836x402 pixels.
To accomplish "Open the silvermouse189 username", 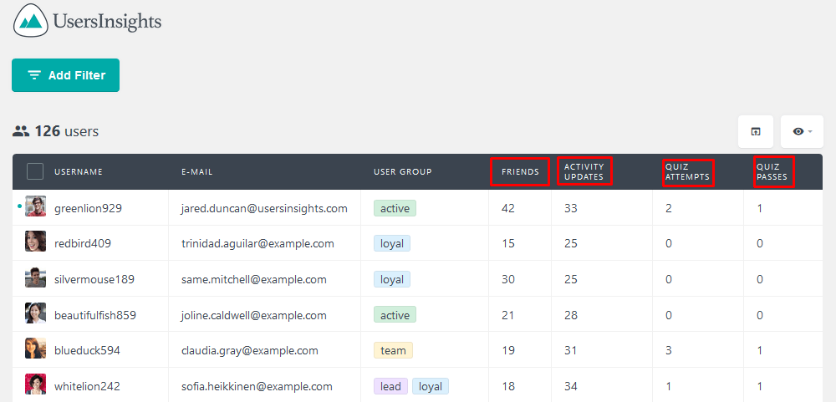I will [94, 279].
